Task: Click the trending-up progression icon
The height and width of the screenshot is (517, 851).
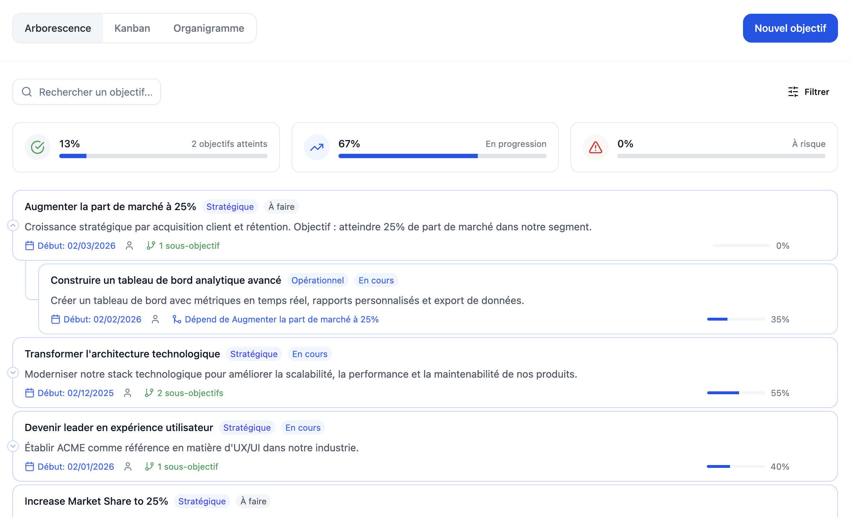Action: (316, 147)
